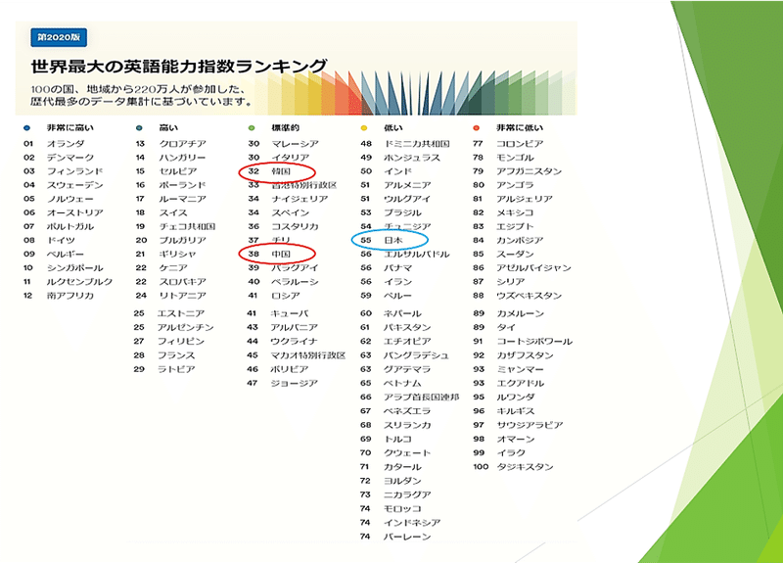
Task: Select スウェーデン in the list
Action: click(x=75, y=185)
